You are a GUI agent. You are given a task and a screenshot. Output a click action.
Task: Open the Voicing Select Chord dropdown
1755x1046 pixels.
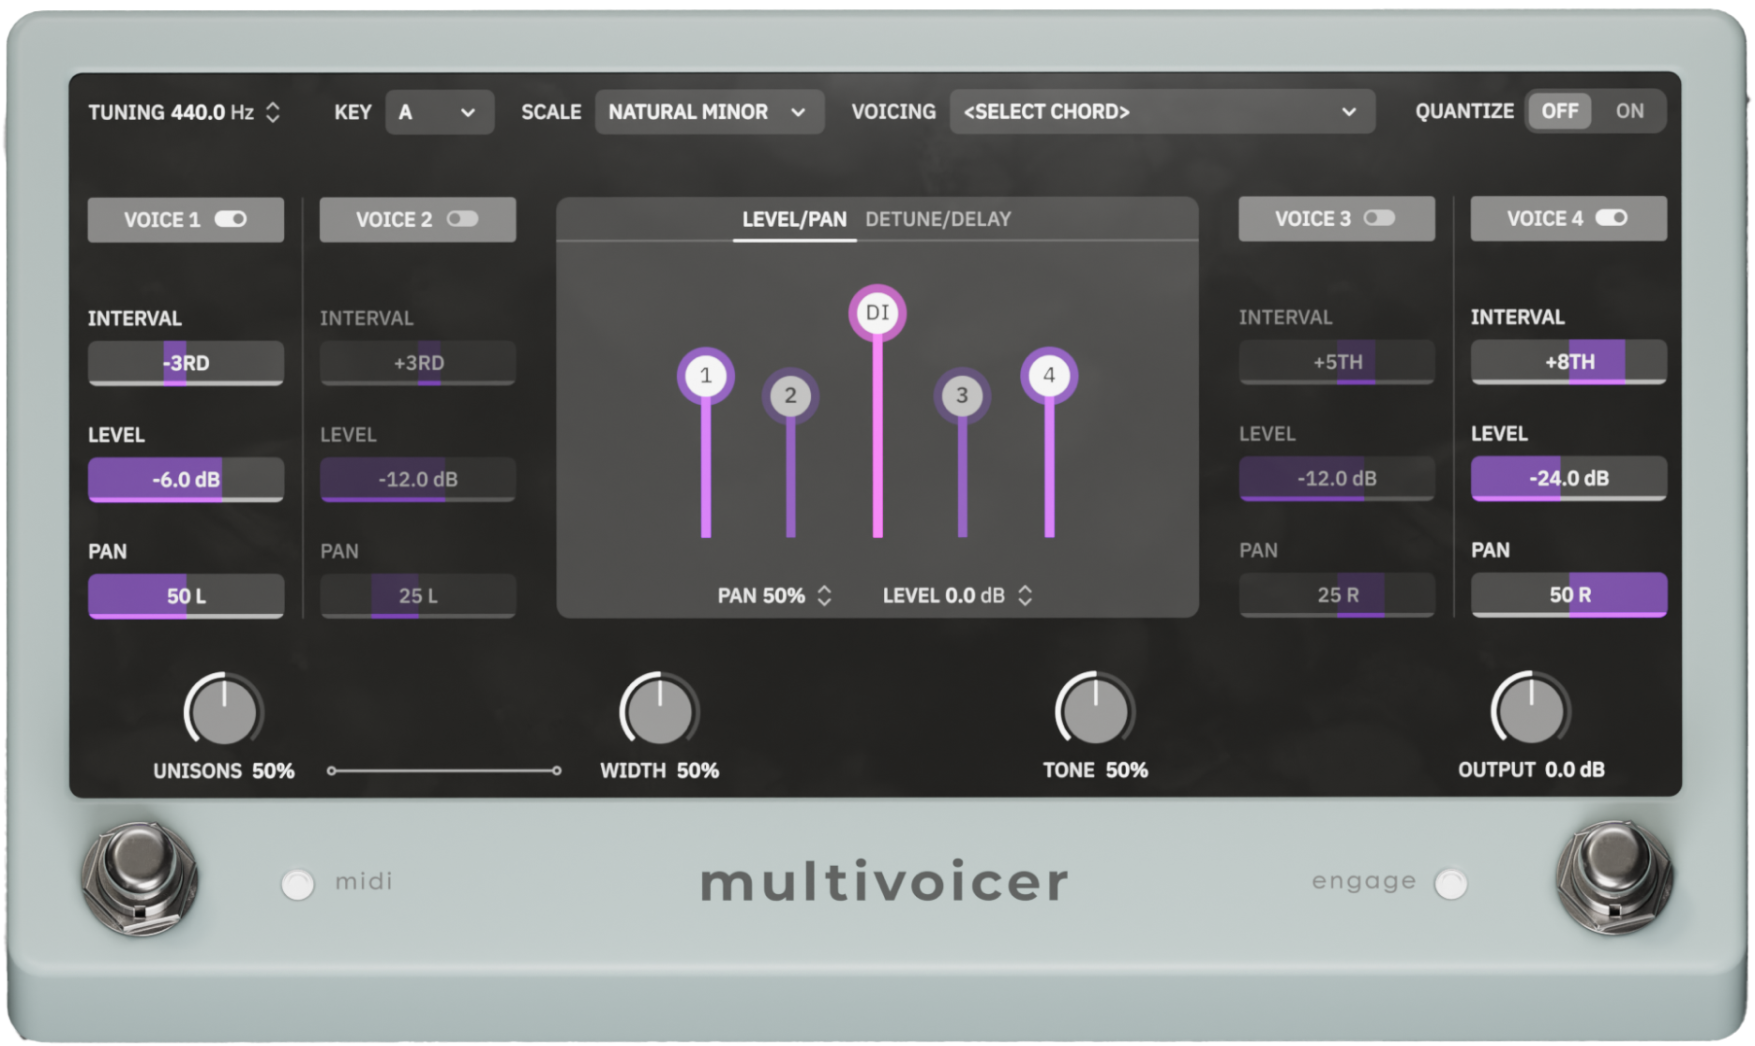click(1162, 112)
